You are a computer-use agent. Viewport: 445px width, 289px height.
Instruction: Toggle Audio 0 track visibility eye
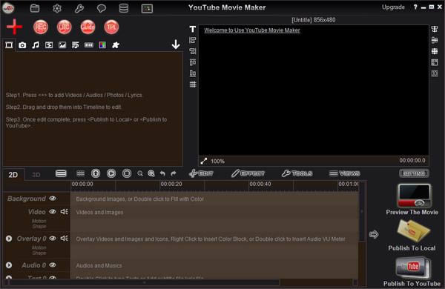[53, 265]
